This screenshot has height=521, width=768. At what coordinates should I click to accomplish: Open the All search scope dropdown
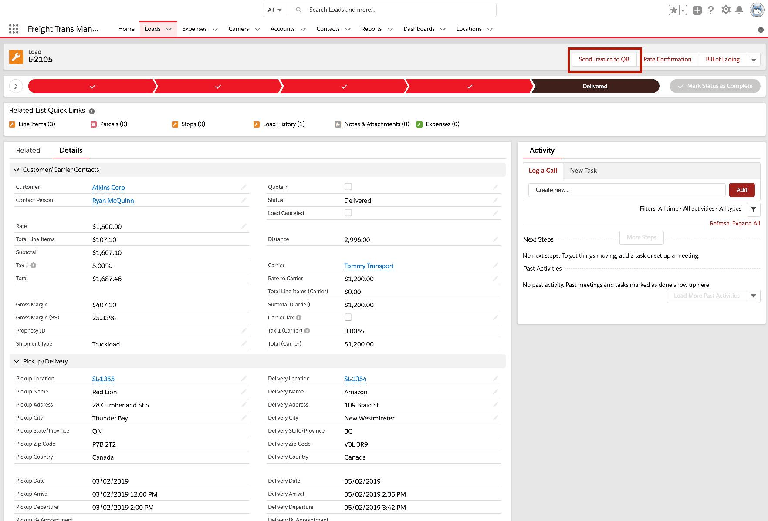[274, 10]
